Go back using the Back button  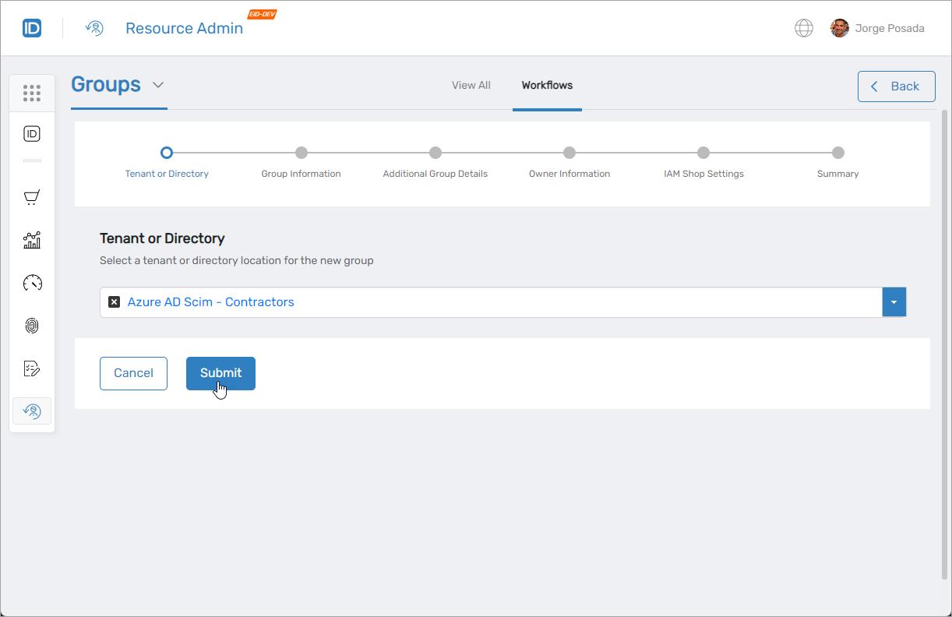[x=896, y=86]
